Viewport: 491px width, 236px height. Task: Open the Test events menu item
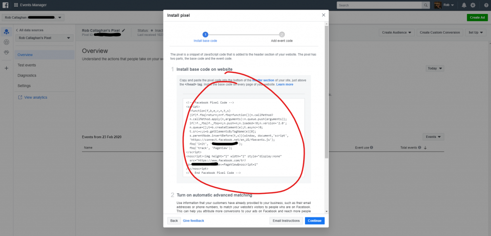pyautogui.click(x=27, y=65)
